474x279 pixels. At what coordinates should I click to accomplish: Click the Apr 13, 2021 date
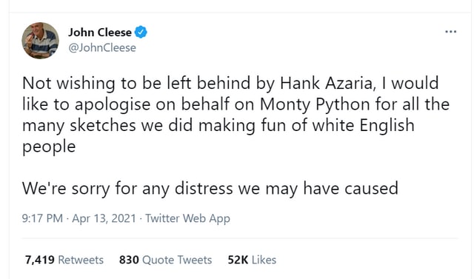tap(104, 218)
